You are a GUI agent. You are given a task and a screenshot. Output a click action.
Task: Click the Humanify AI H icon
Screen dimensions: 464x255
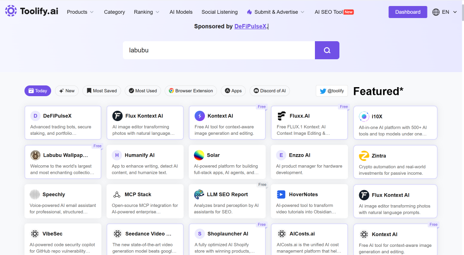click(117, 155)
